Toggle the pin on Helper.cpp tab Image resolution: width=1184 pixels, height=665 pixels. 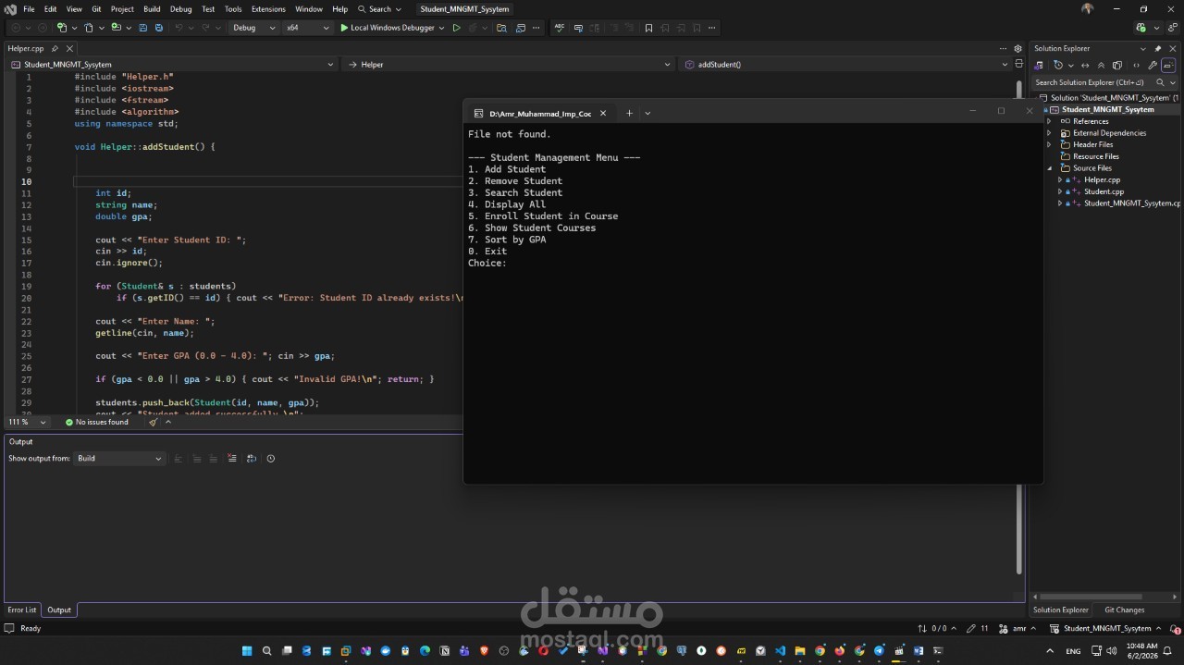pos(55,48)
